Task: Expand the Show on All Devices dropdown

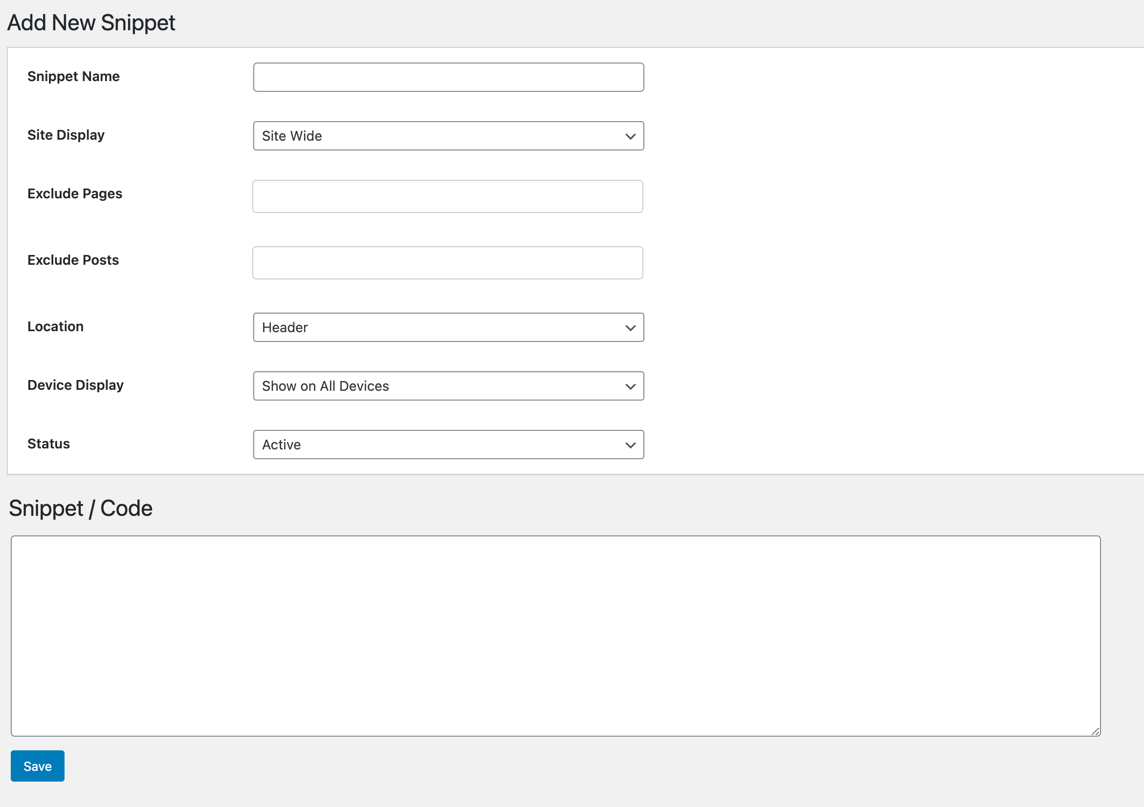Action: [x=447, y=386]
